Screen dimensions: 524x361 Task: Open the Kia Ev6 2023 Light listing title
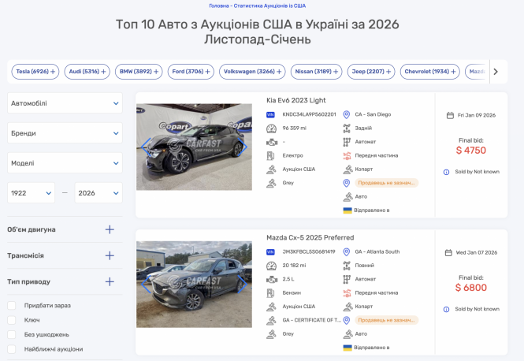pyautogui.click(x=295, y=100)
